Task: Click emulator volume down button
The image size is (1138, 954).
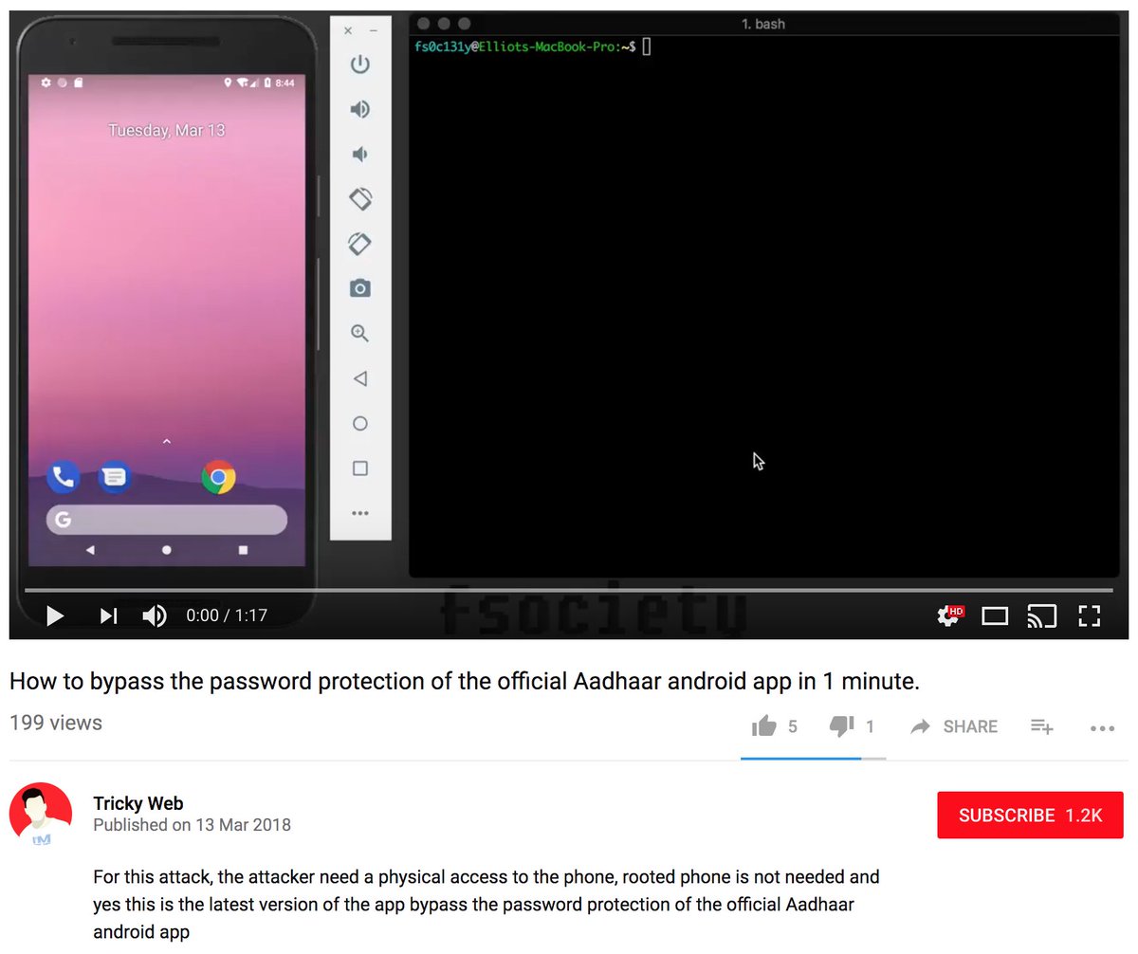Action: (x=360, y=154)
